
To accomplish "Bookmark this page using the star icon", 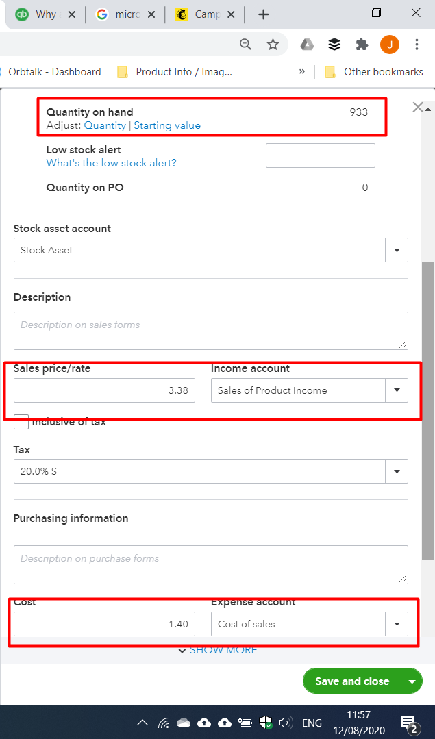I will click(273, 44).
